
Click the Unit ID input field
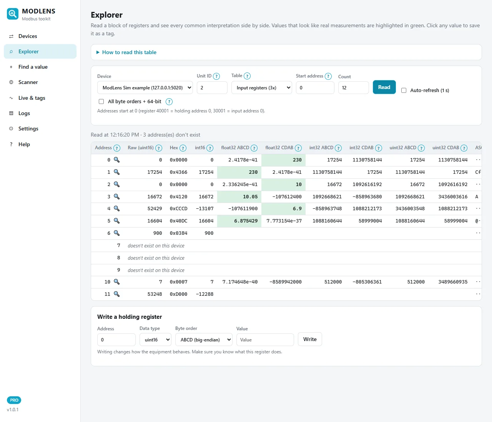tap(212, 87)
